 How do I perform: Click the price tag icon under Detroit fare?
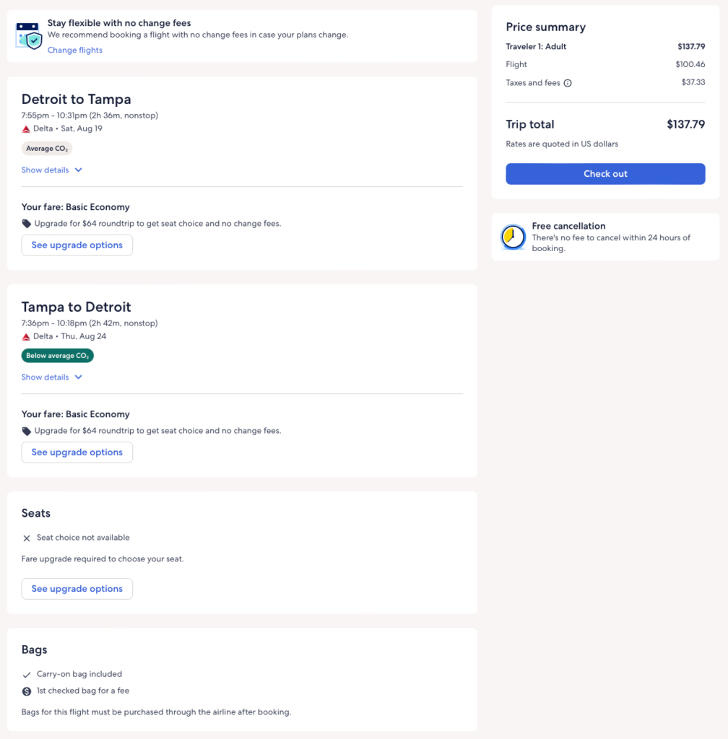coord(27,224)
